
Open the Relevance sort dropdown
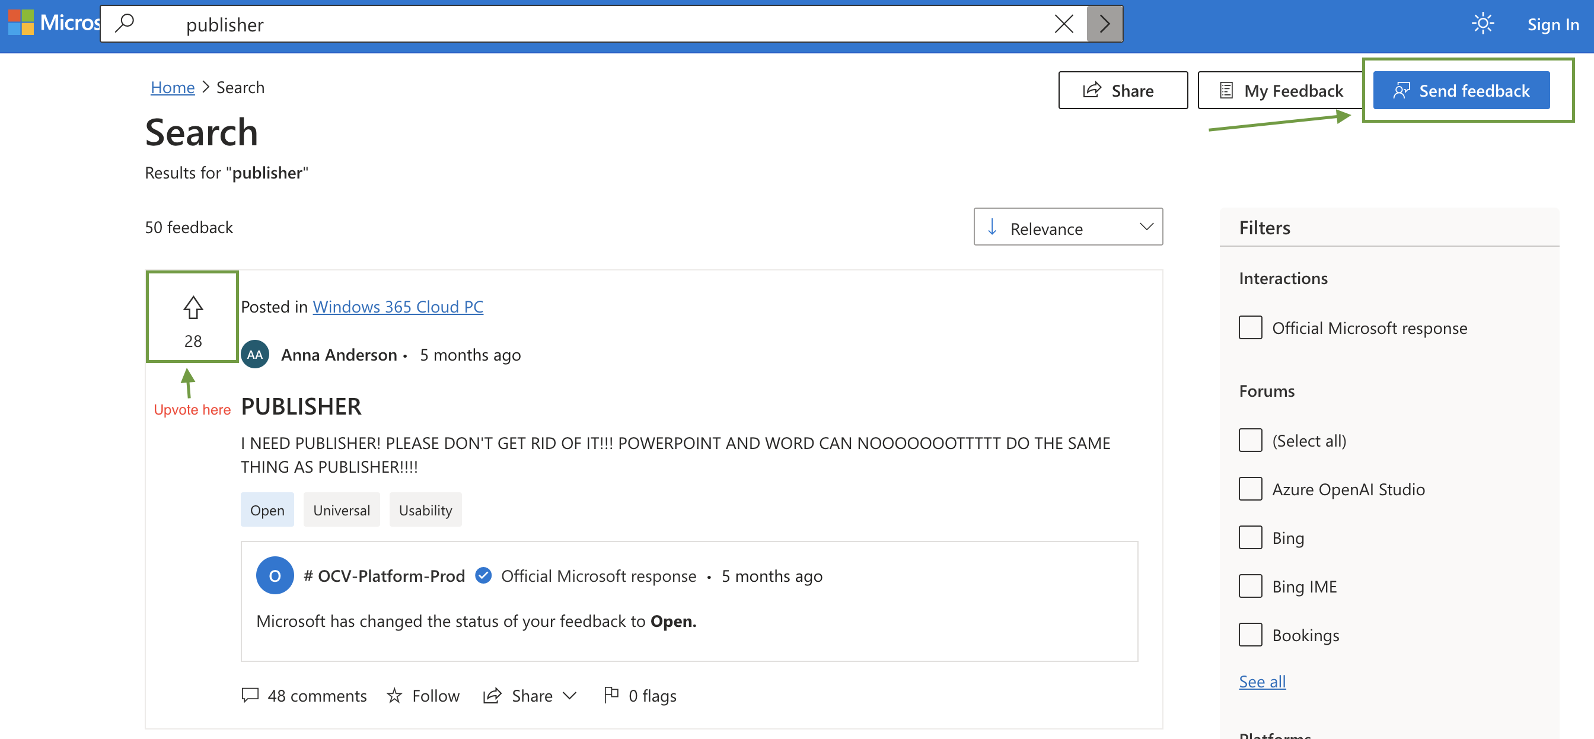point(1068,227)
